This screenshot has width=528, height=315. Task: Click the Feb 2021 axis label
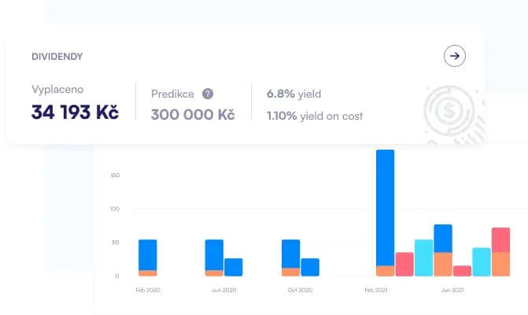[x=376, y=290]
